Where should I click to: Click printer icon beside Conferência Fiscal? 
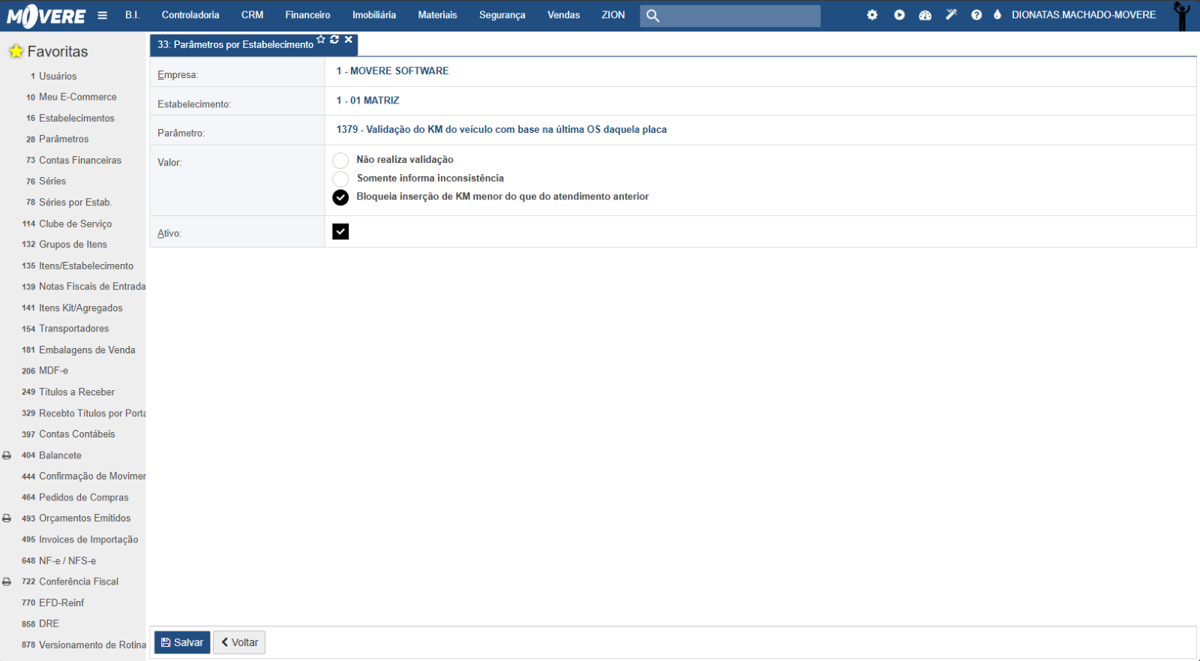click(7, 581)
